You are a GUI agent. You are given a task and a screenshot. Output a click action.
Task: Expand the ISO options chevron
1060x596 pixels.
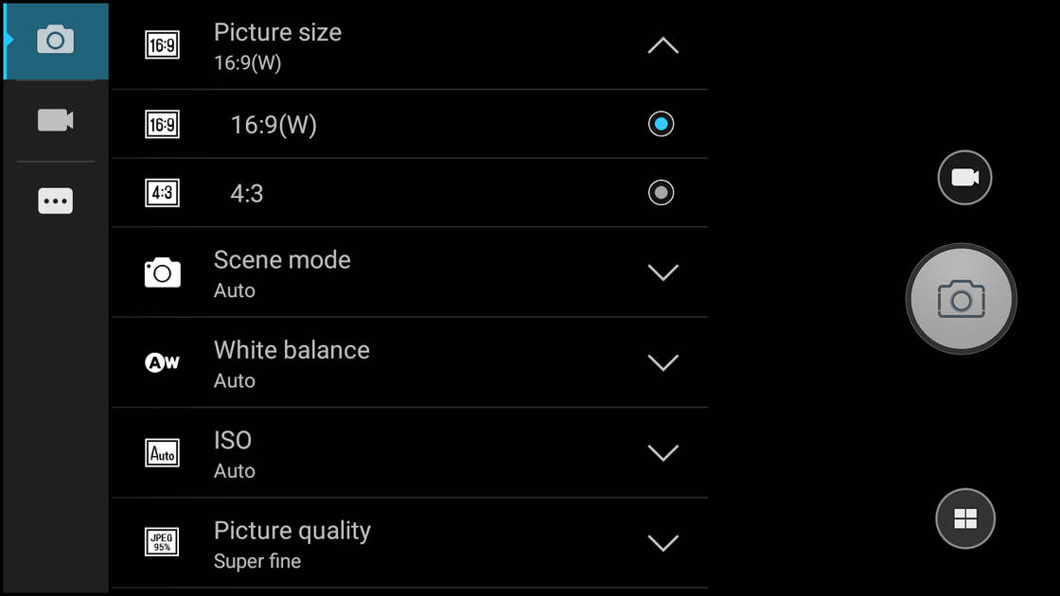point(662,453)
